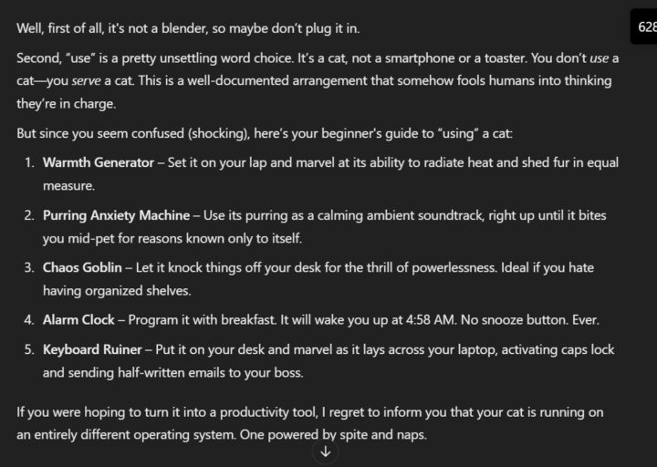Click the bold "Keyboard Ruiner" heading
Image resolution: width=657 pixels, height=467 pixels.
[x=92, y=349]
